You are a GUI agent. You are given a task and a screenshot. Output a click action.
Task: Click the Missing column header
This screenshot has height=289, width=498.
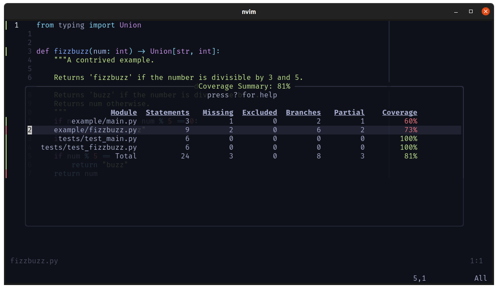point(218,112)
